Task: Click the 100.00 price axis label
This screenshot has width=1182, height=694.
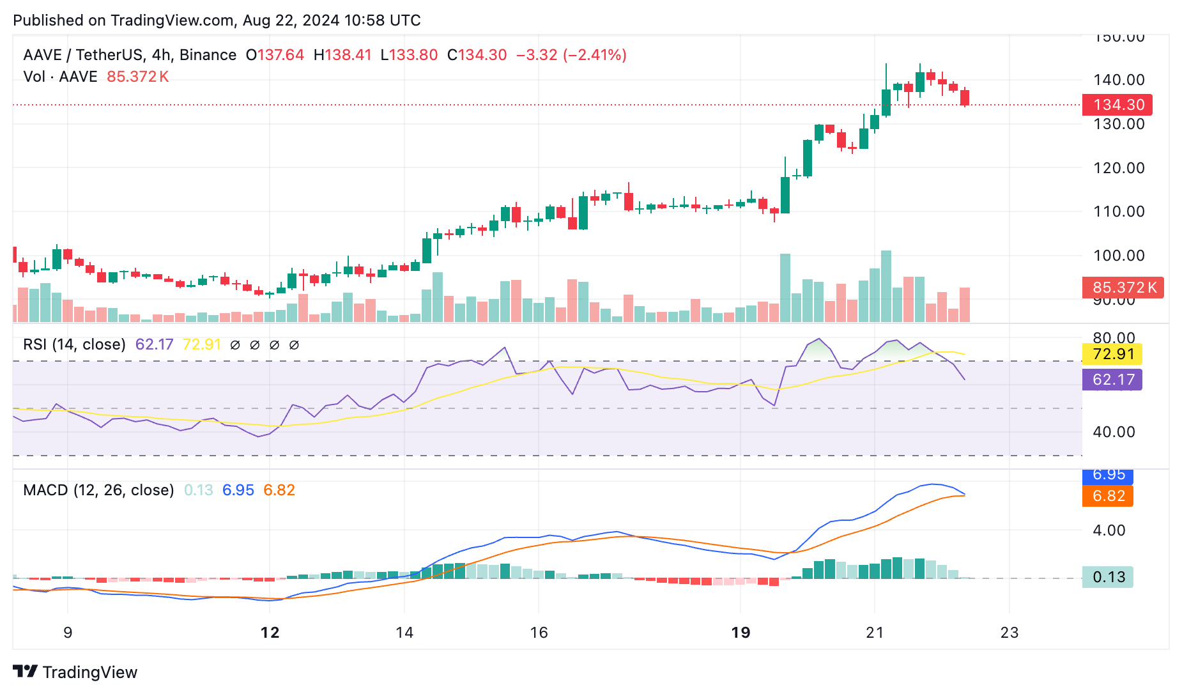Action: point(1119,256)
